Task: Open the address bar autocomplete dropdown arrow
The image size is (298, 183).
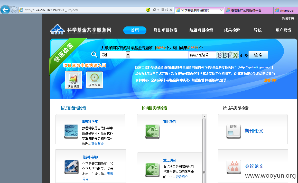Action: (158, 10)
